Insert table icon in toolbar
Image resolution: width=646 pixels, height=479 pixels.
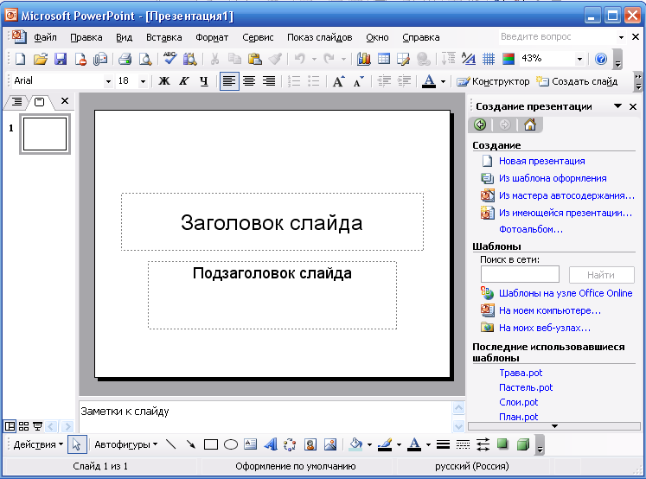[x=384, y=59]
